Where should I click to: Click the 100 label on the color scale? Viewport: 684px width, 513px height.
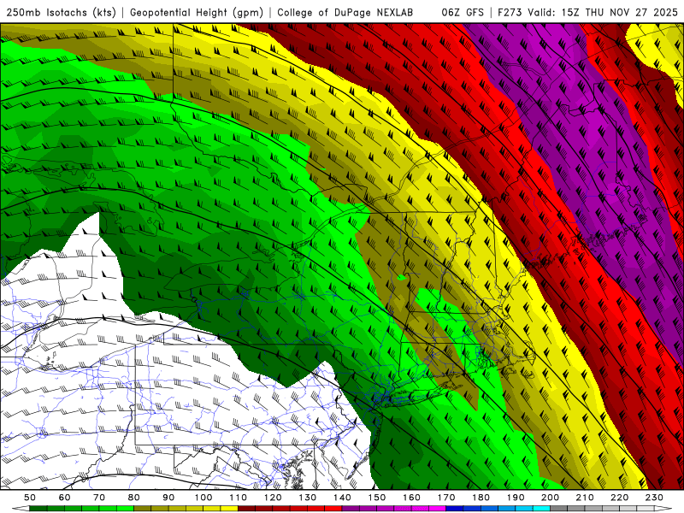tap(203, 498)
